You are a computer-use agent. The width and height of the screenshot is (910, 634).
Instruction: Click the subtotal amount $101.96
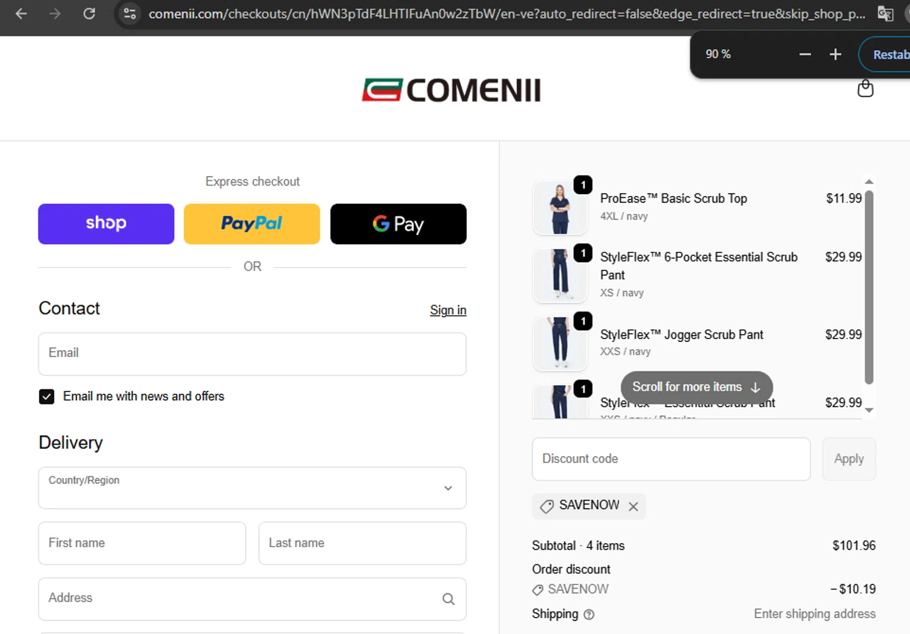pos(854,545)
